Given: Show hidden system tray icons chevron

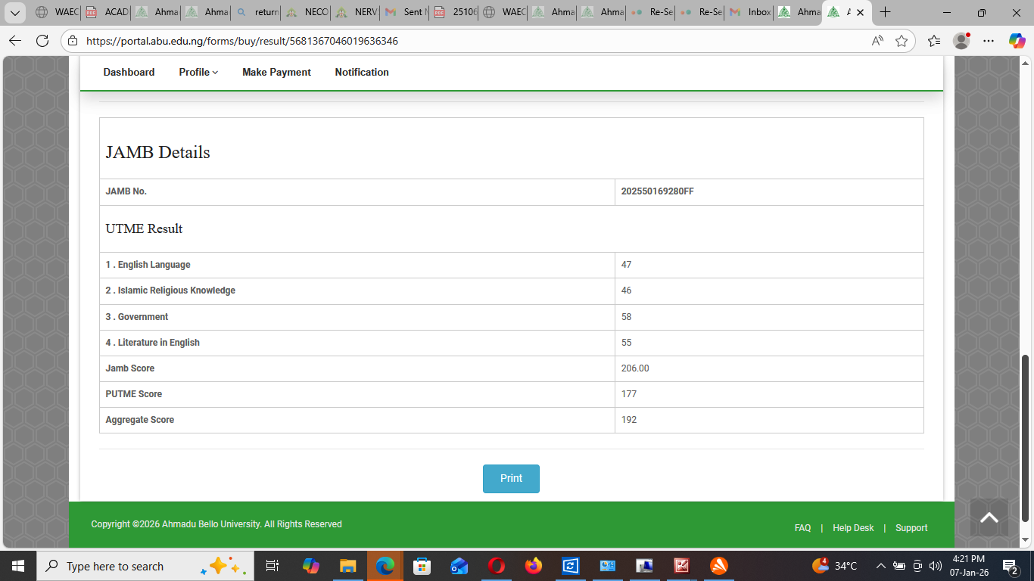Looking at the screenshot, I should tap(880, 566).
